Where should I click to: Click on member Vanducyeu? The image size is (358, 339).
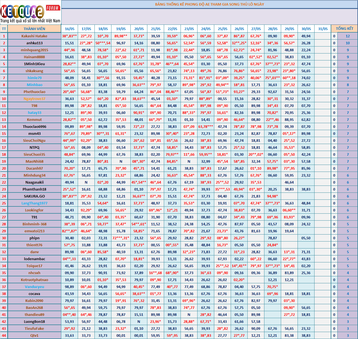click(x=34, y=287)
